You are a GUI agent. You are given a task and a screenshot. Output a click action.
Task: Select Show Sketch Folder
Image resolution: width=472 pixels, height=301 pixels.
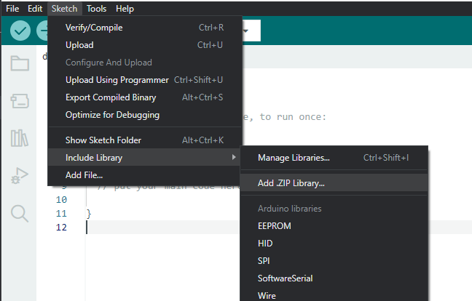point(103,140)
